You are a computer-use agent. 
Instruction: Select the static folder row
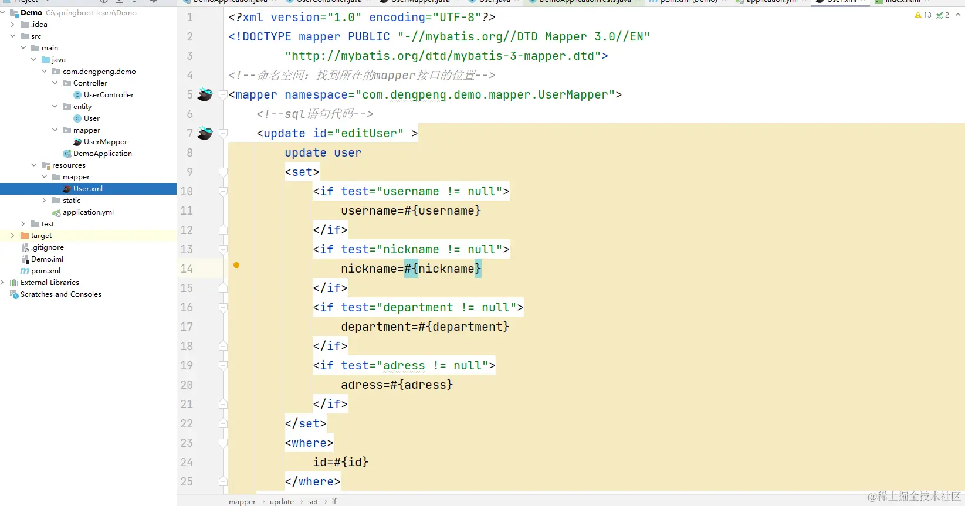pos(88,201)
